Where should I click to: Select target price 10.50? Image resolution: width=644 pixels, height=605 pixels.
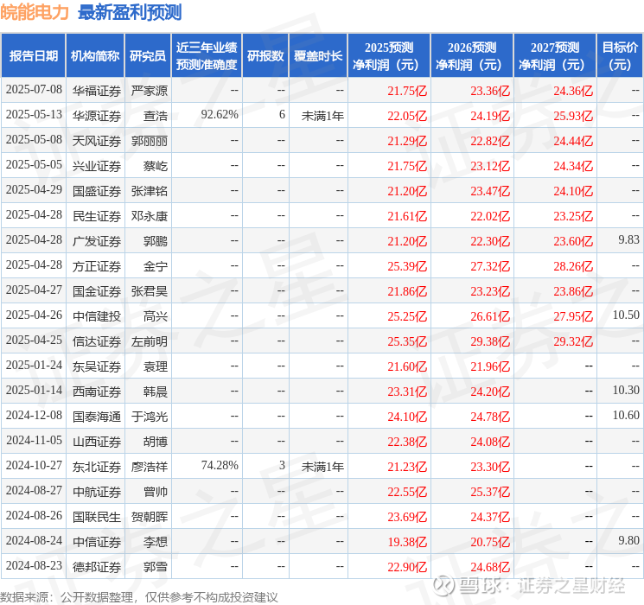(626, 315)
